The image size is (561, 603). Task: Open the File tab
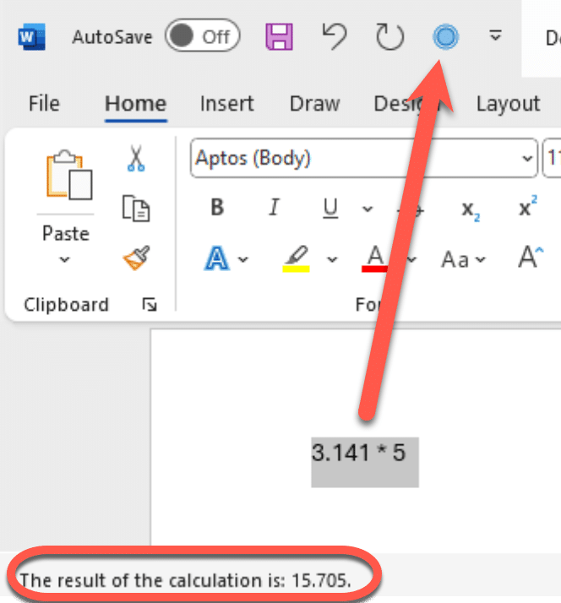(44, 103)
